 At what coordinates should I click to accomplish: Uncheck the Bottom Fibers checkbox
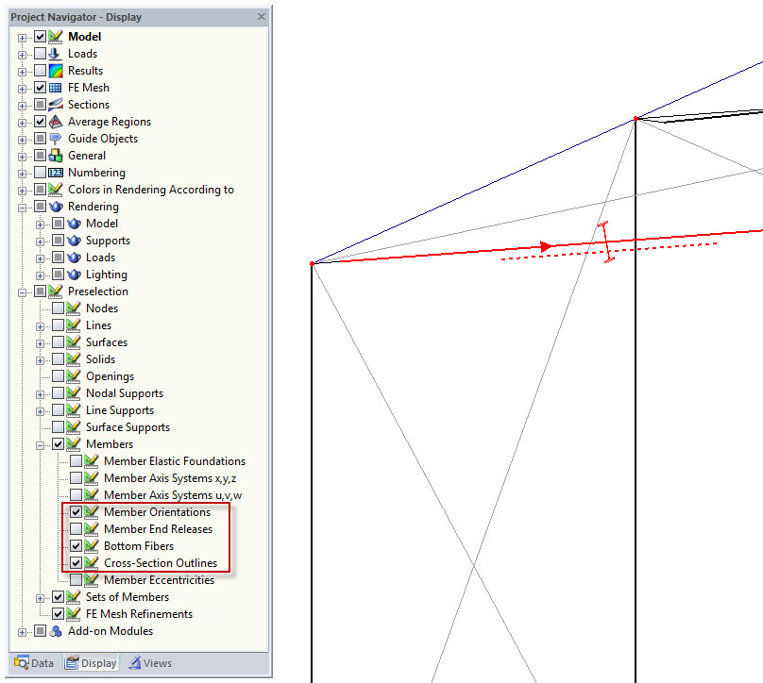(x=76, y=546)
